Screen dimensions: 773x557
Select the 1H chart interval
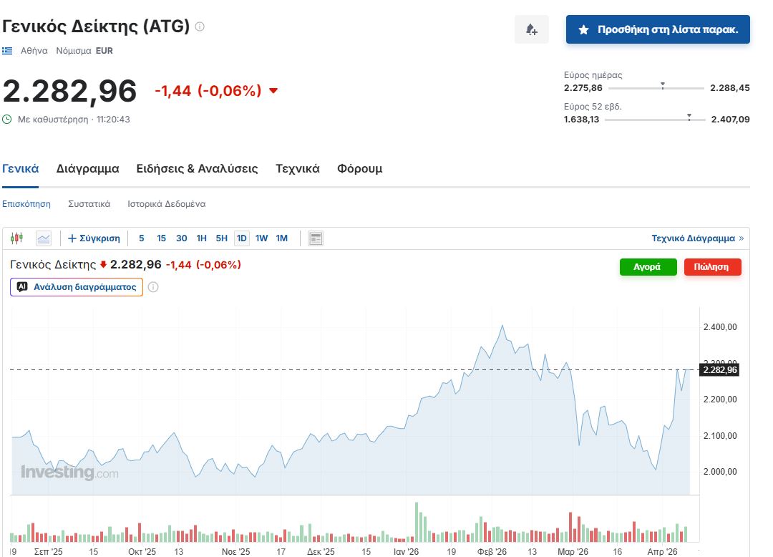click(x=201, y=238)
